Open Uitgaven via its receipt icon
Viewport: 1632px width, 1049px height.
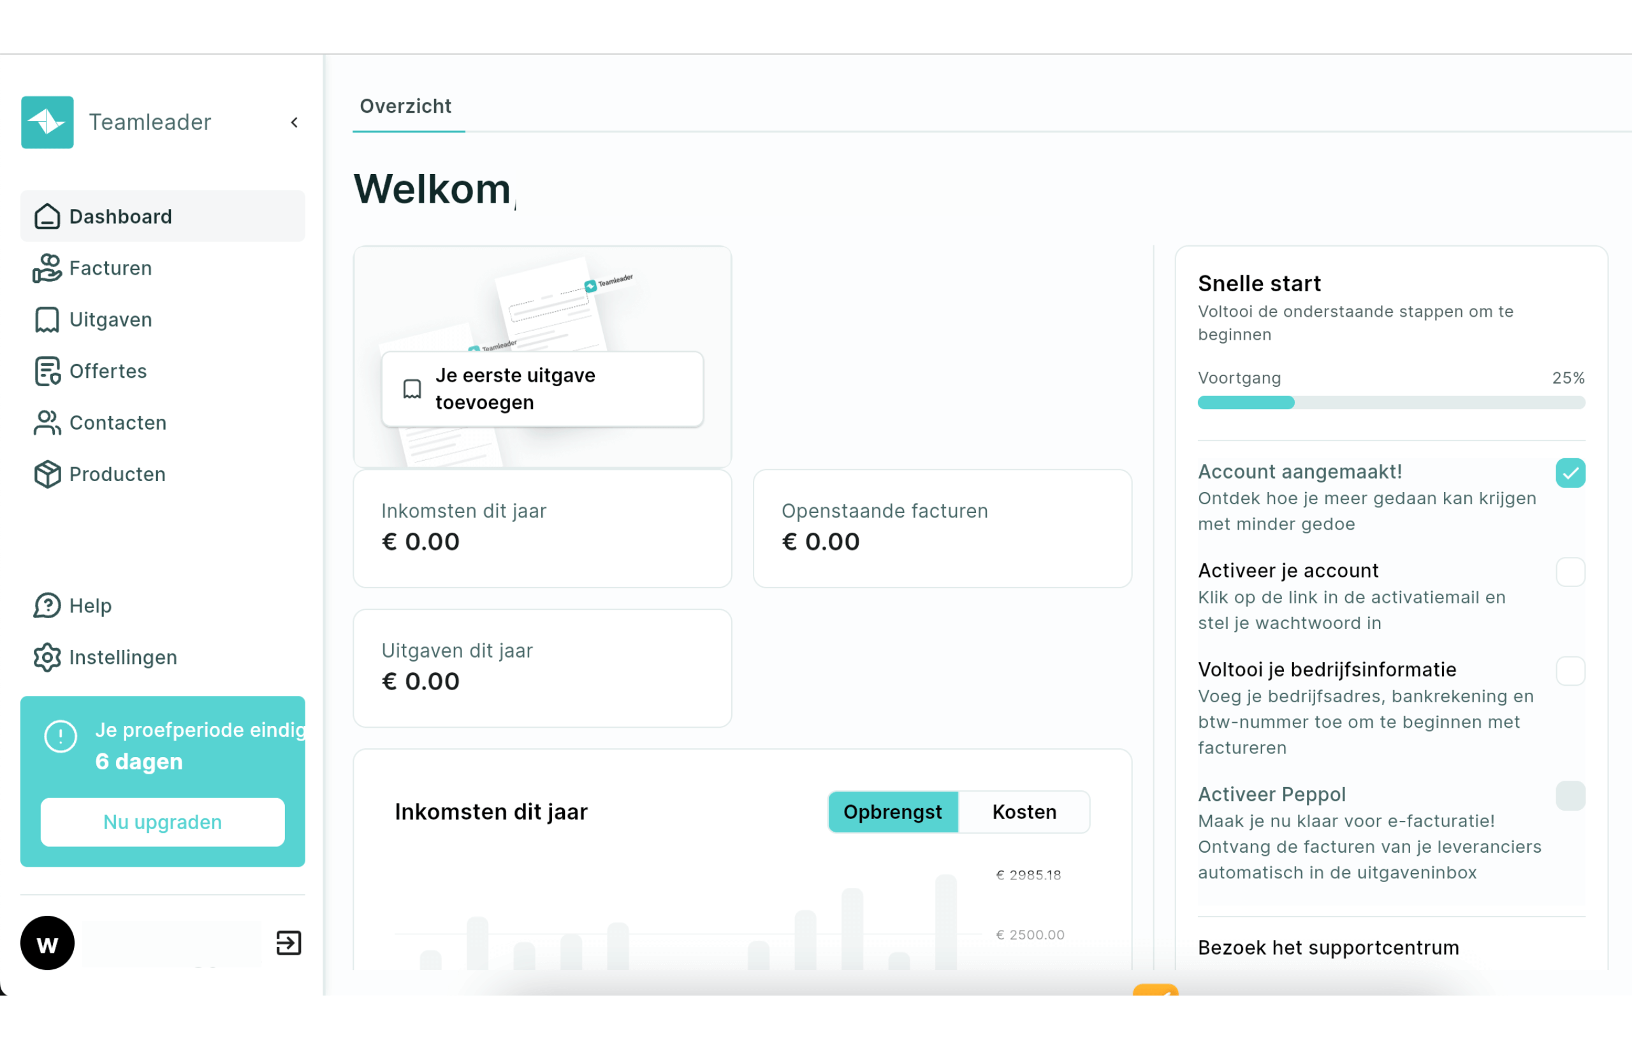click(x=47, y=319)
